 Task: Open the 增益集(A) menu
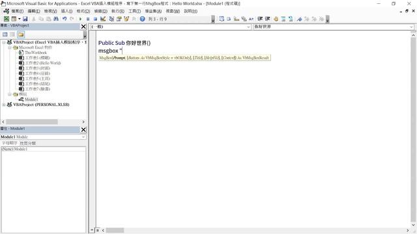[153, 11]
